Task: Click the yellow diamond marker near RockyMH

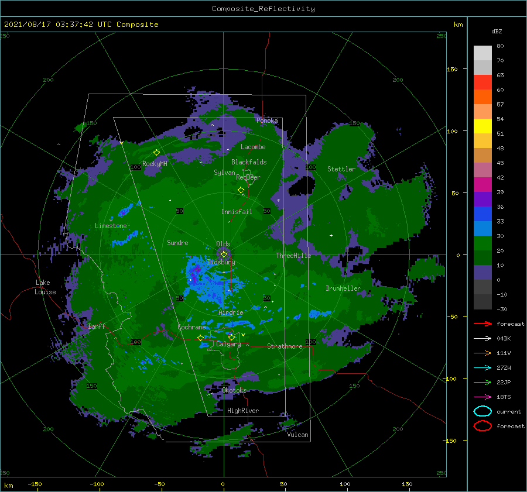Action: point(156,153)
